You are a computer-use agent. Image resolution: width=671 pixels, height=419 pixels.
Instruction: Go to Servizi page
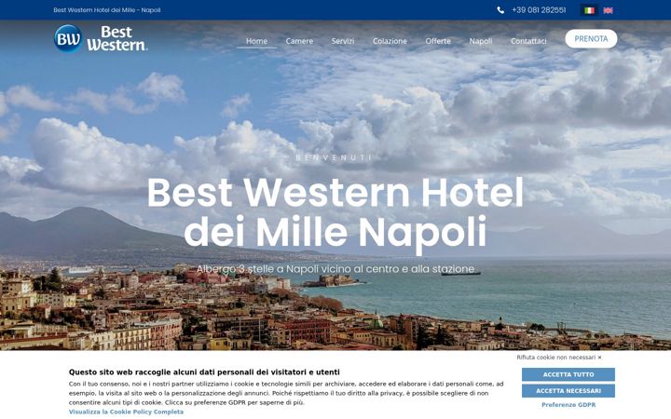coord(343,41)
